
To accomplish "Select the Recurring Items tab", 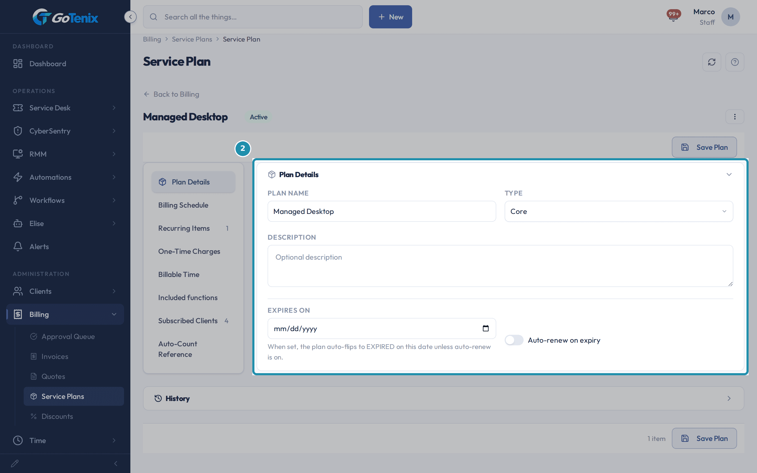I will coord(193,228).
